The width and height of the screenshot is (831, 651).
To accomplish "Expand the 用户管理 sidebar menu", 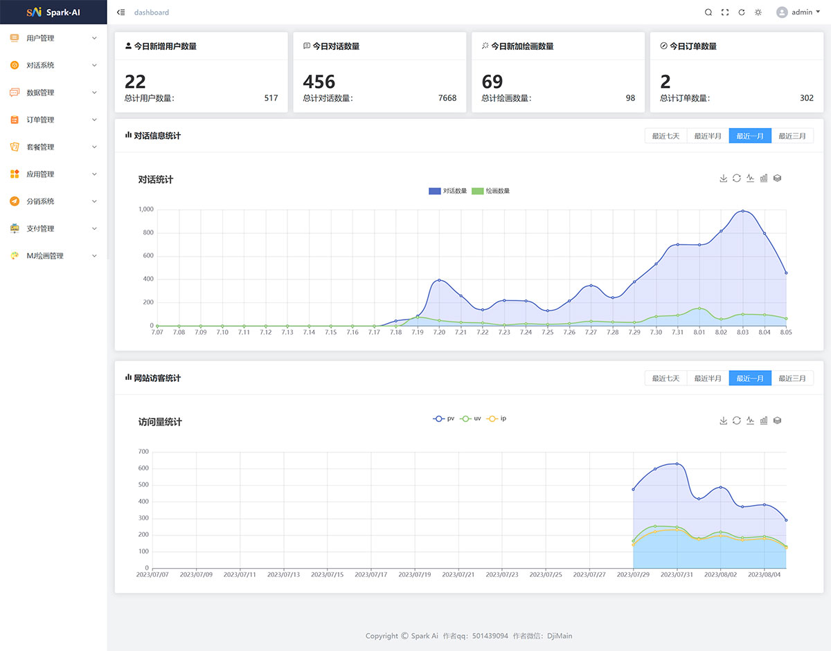I will click(x=53, y=38).
